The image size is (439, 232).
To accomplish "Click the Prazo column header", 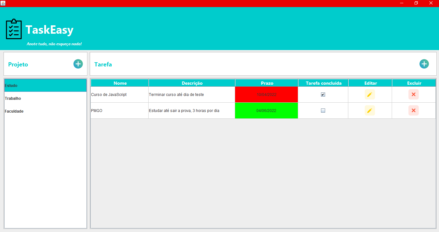I will [x=266, y=83].
